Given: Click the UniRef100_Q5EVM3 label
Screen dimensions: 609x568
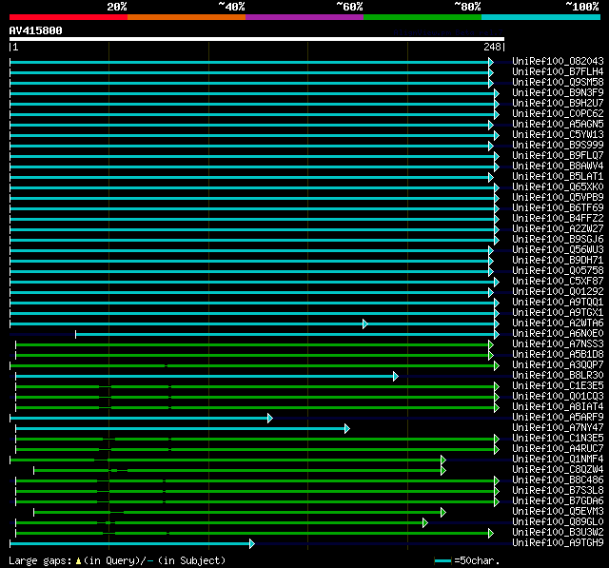Looking at the screenshot, I should click(x=558, y=512).
